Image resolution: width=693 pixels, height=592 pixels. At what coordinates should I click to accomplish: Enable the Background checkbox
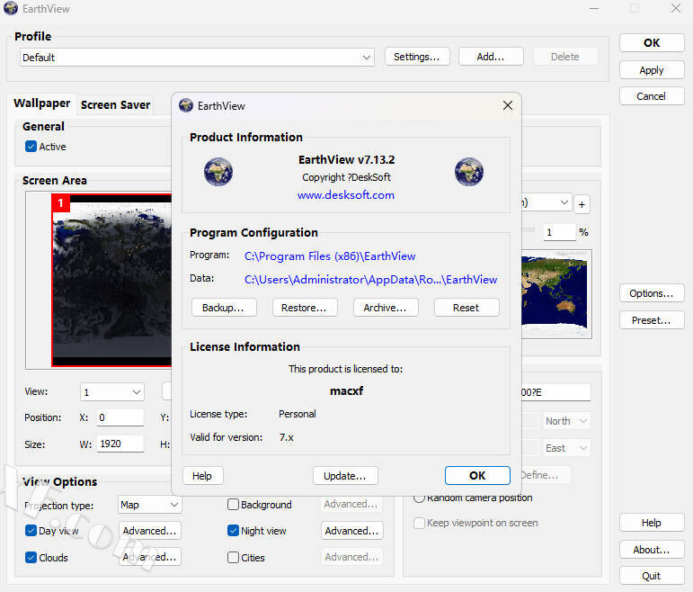233,505
